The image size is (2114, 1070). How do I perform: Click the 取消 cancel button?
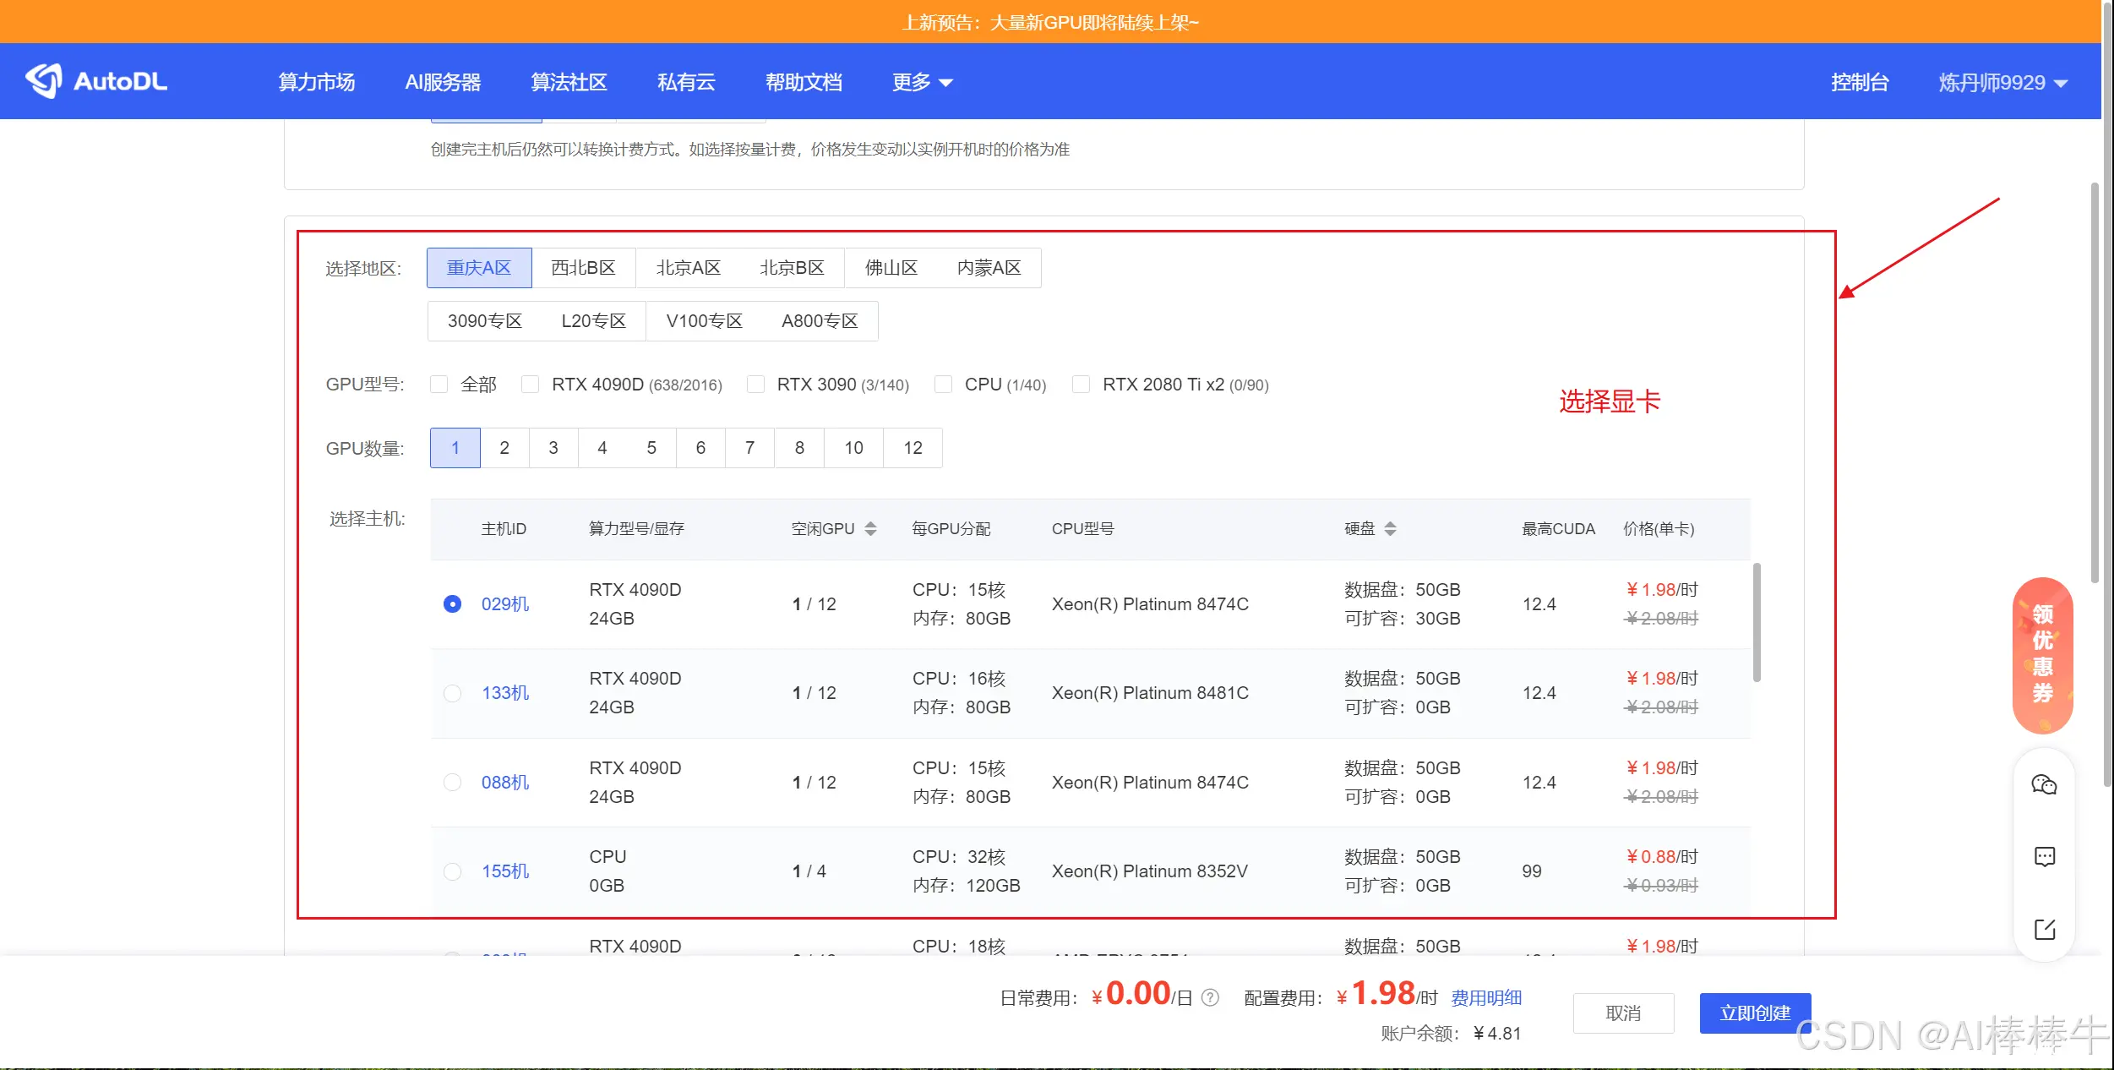click(1623, 1013)
